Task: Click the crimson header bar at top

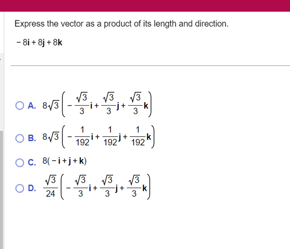Action: [x=145, y=5]
